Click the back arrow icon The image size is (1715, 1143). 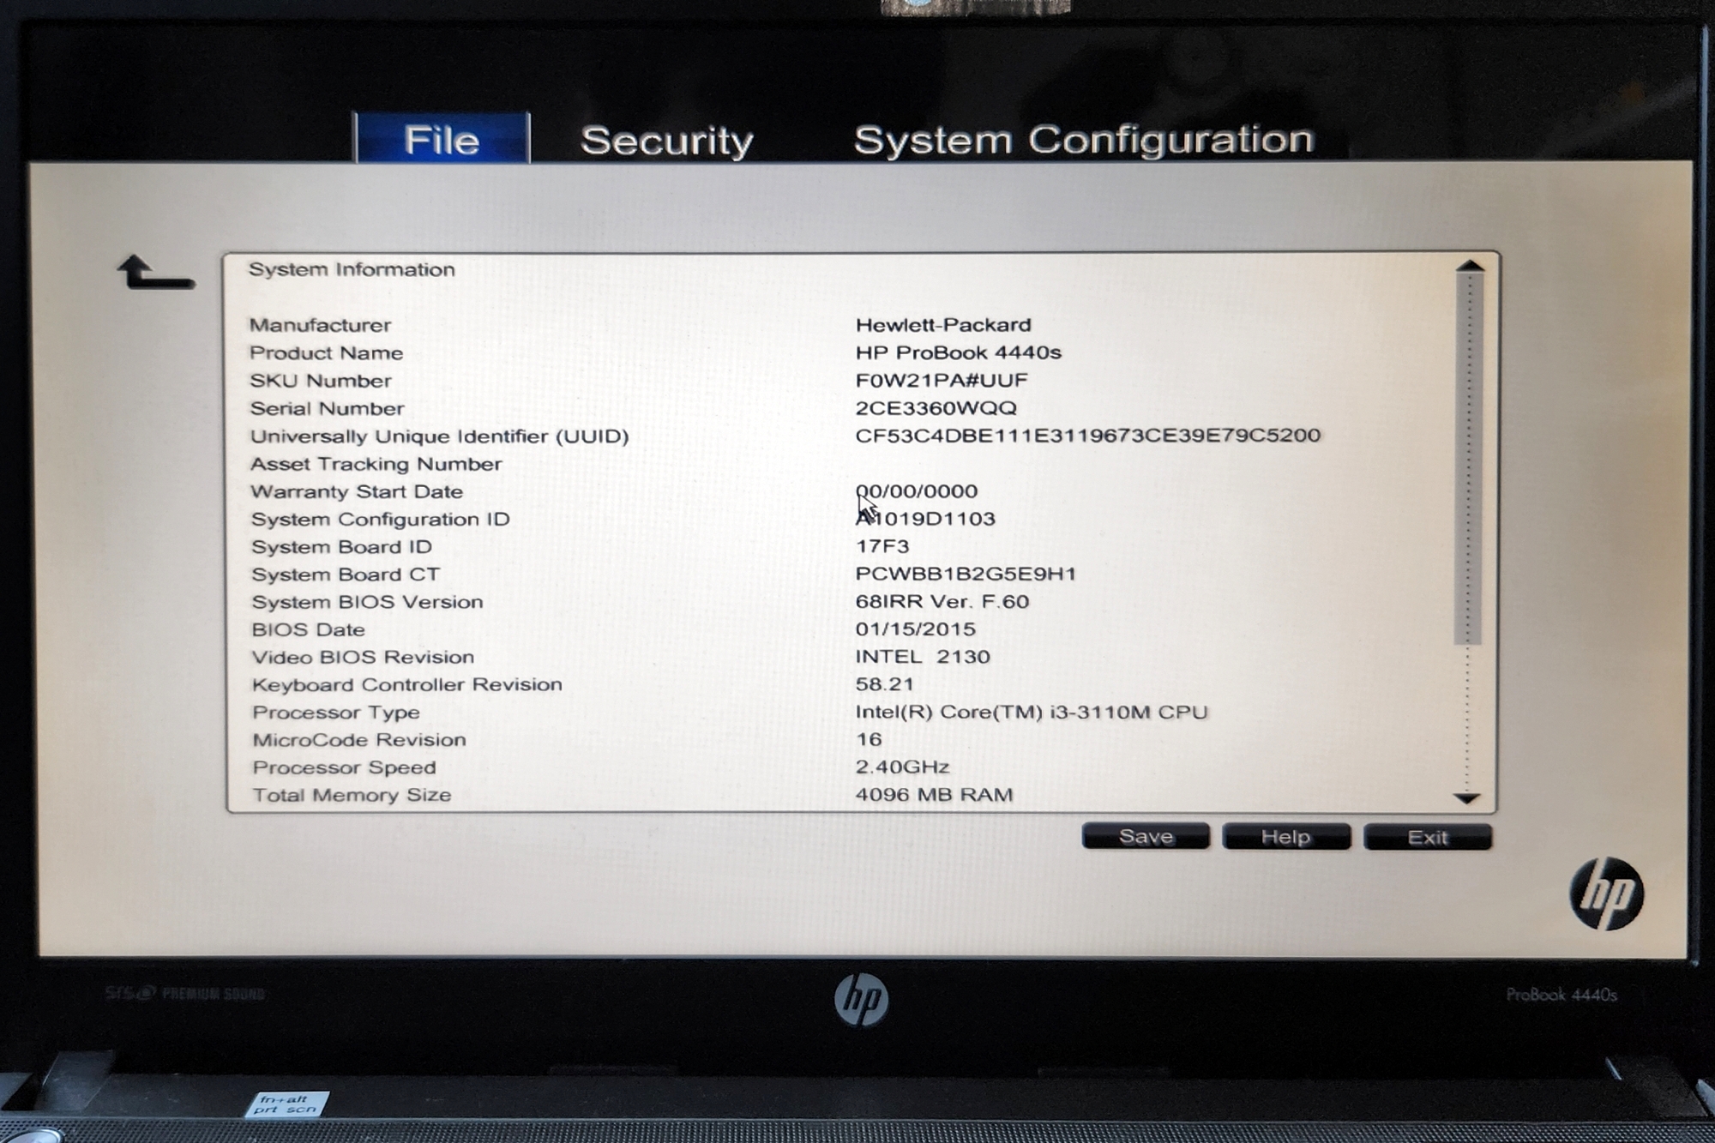155,274
